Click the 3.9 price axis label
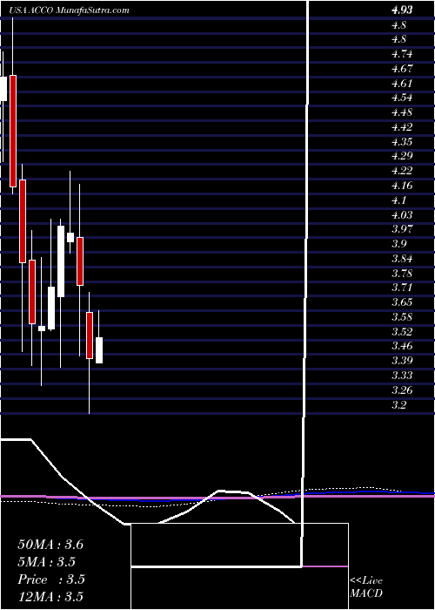Viewport: 435px width, 610px height. (398, 244)
